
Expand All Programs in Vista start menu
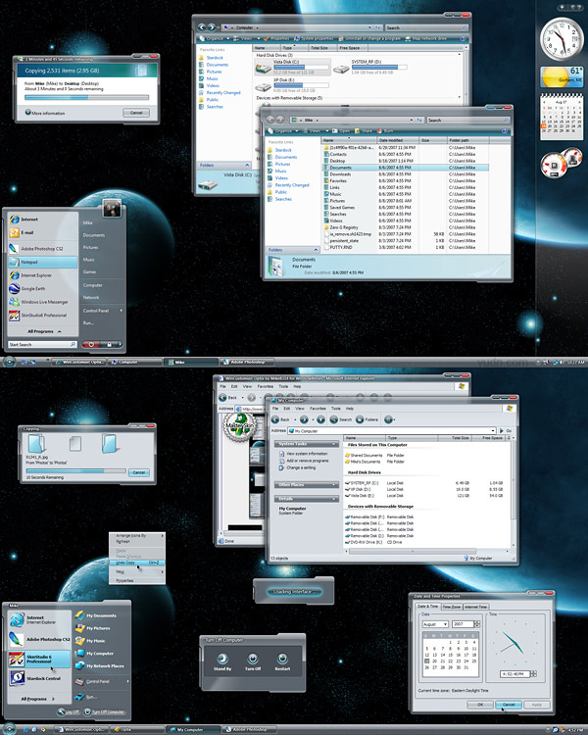tap(43, 331)
